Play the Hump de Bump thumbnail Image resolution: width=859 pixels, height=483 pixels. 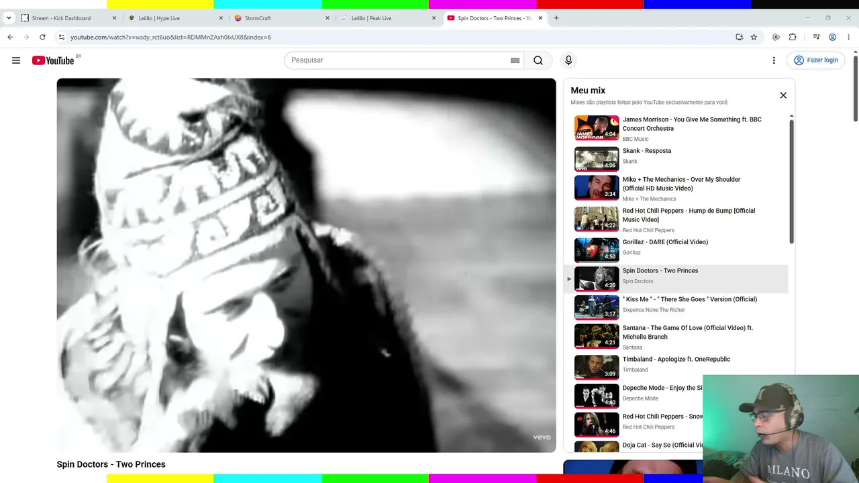click(x=597, y=219)
